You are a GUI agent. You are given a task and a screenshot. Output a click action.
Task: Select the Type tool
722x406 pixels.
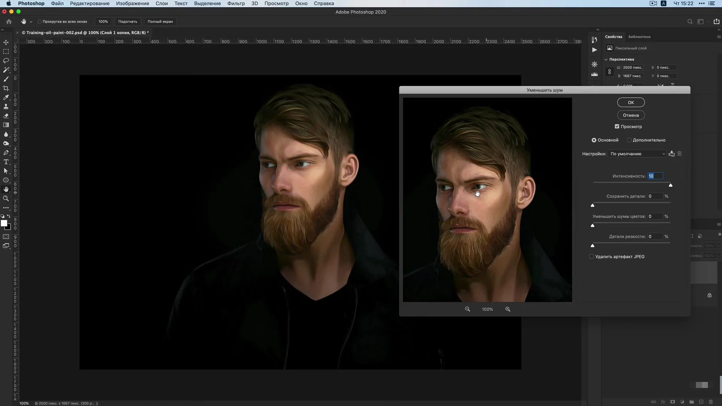pyautogui.click(x=6, y=162)
